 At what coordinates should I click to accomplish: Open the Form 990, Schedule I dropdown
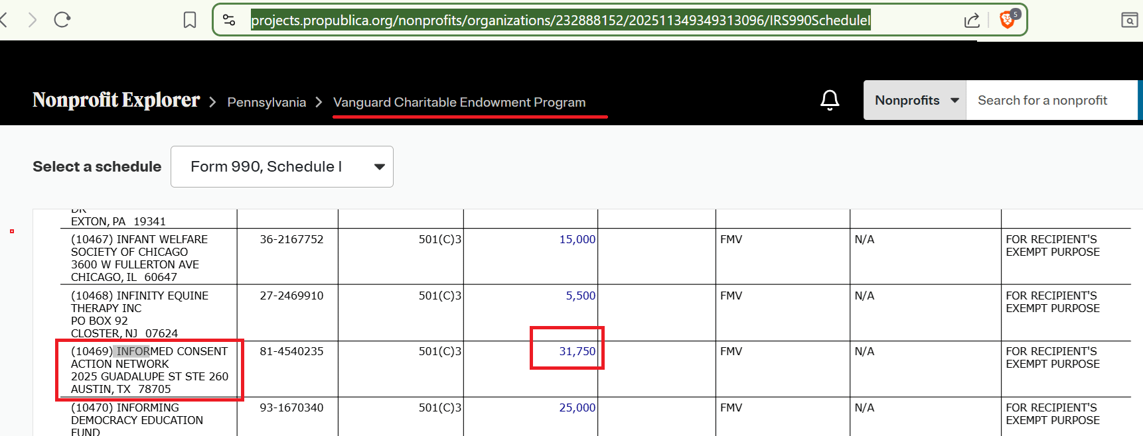[x=282, y=166]
